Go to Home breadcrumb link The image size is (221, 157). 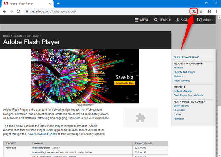point(6,36)
